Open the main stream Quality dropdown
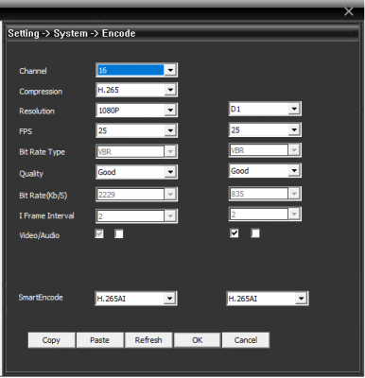365x378 pixels. coord(136,172)
